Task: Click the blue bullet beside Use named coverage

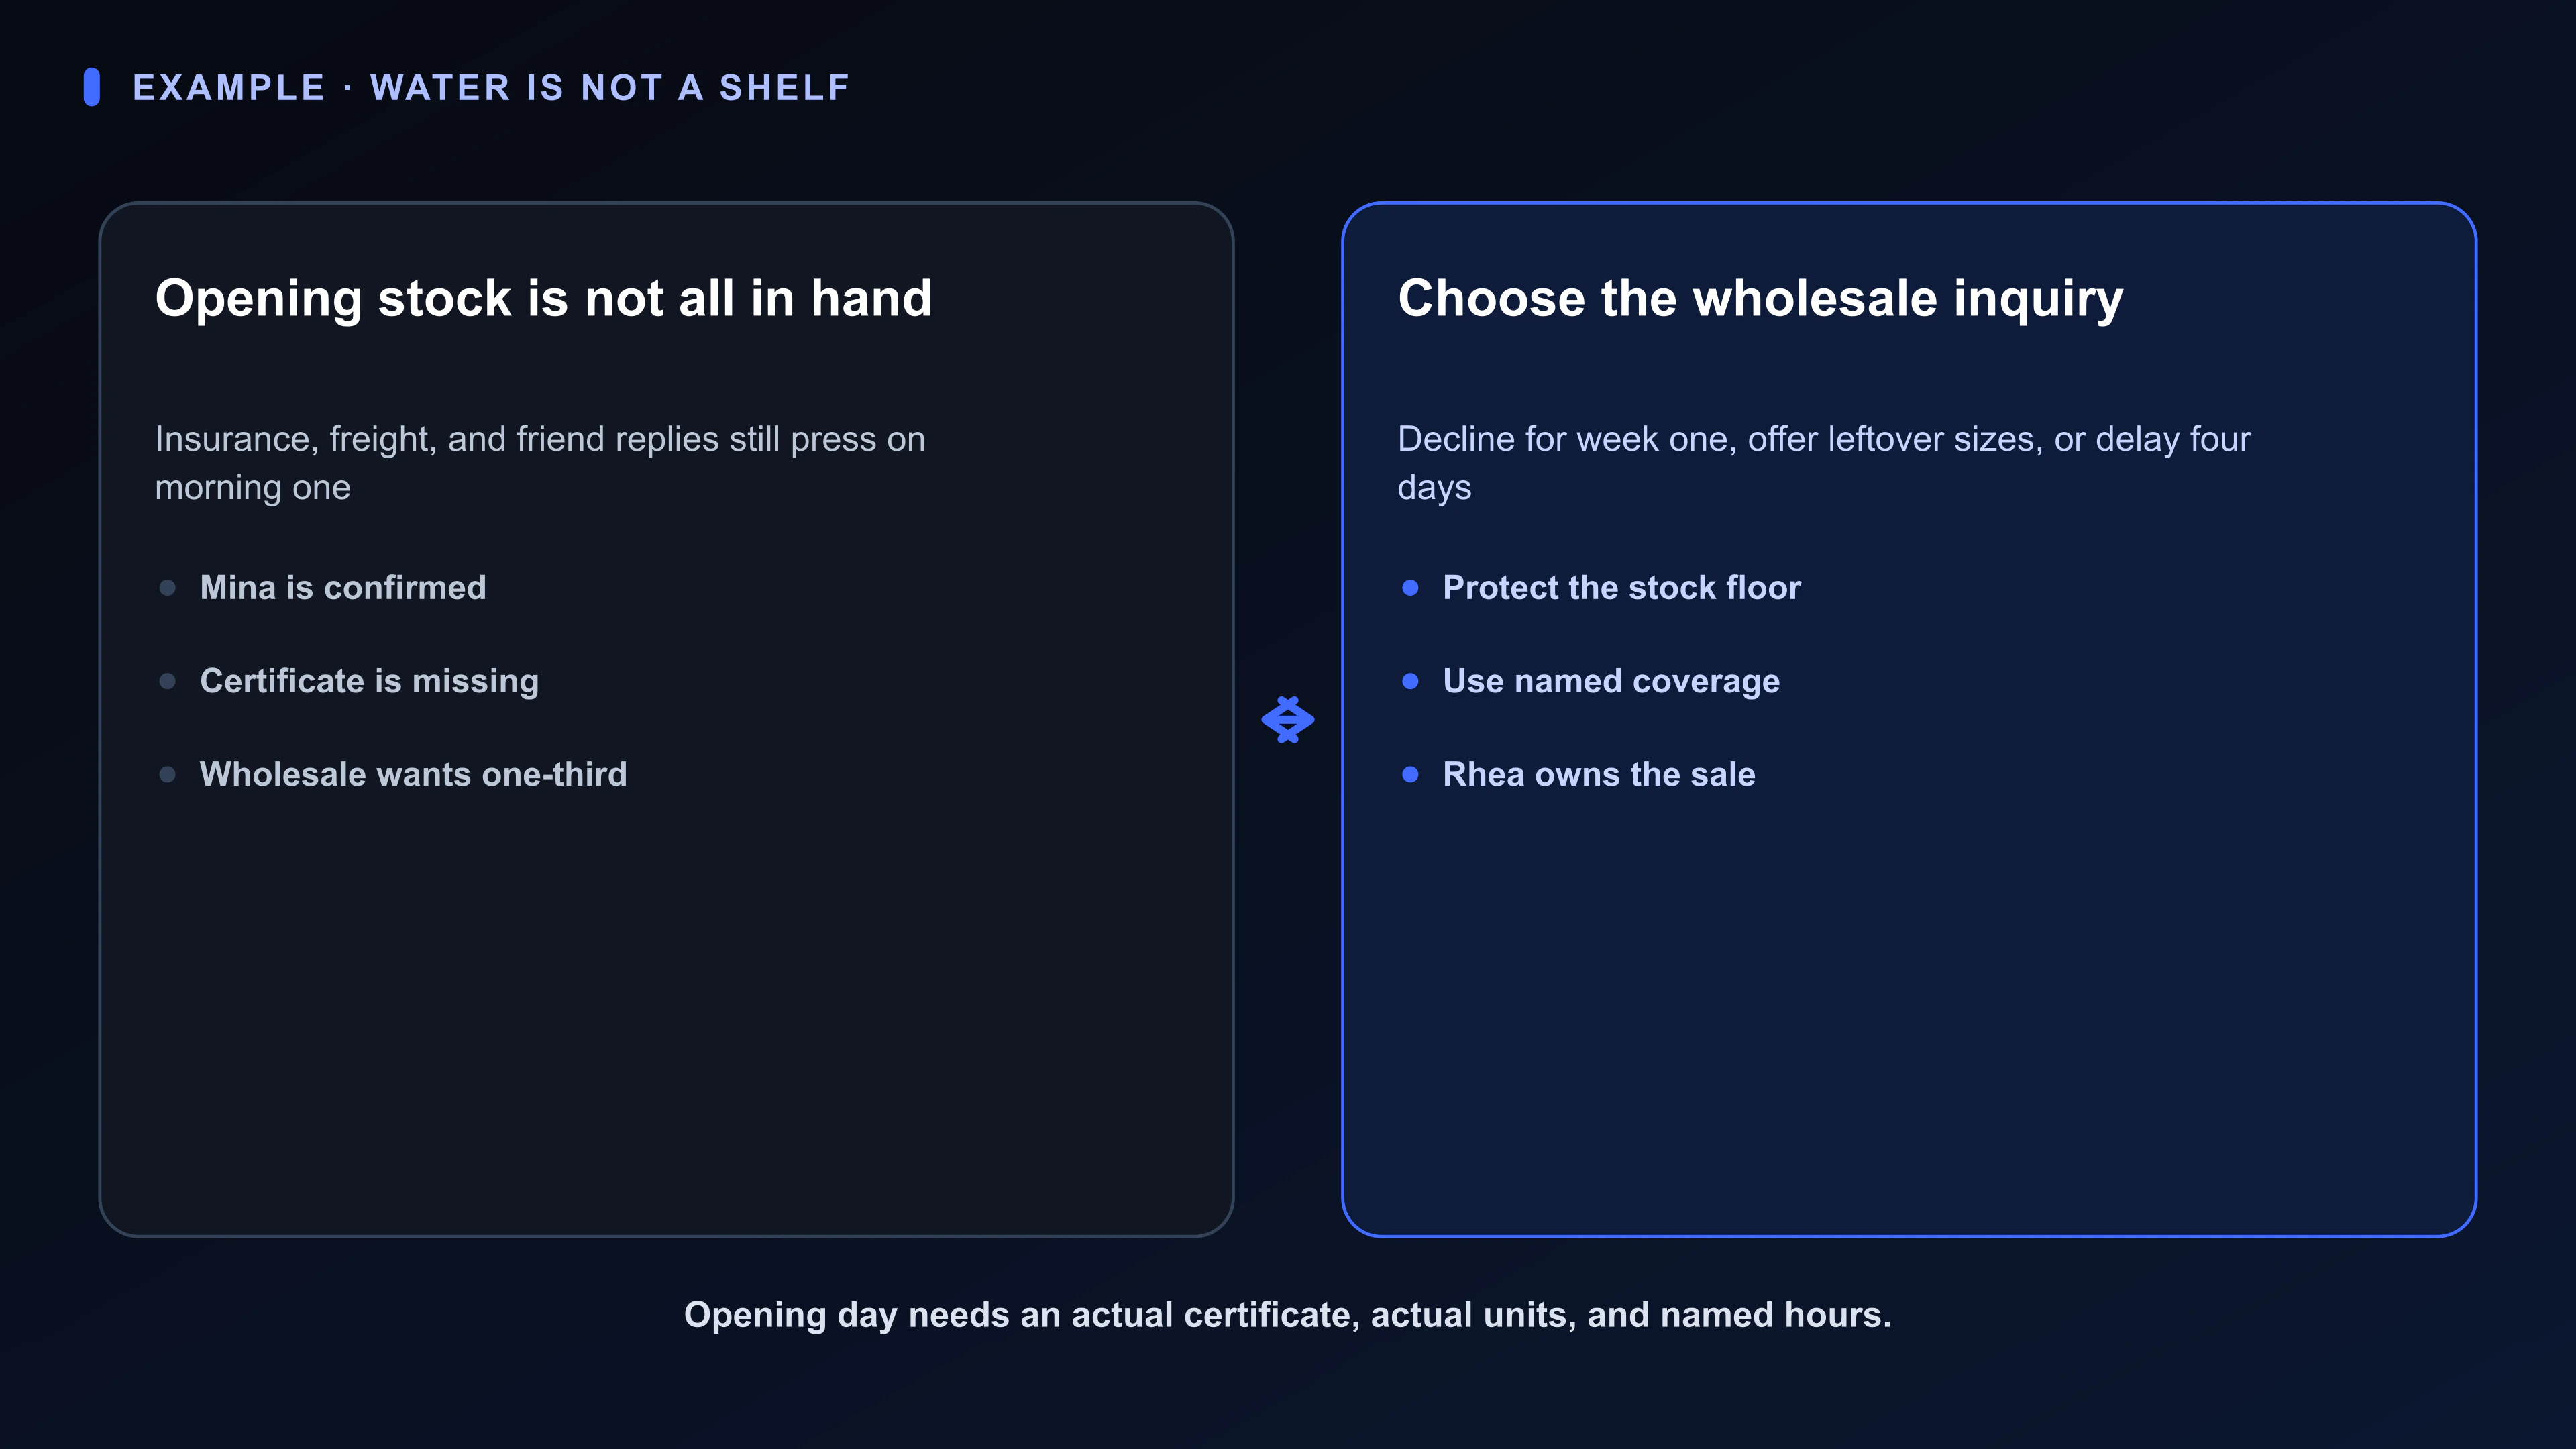Action: pyautogui.click(x=1410, y=681)
